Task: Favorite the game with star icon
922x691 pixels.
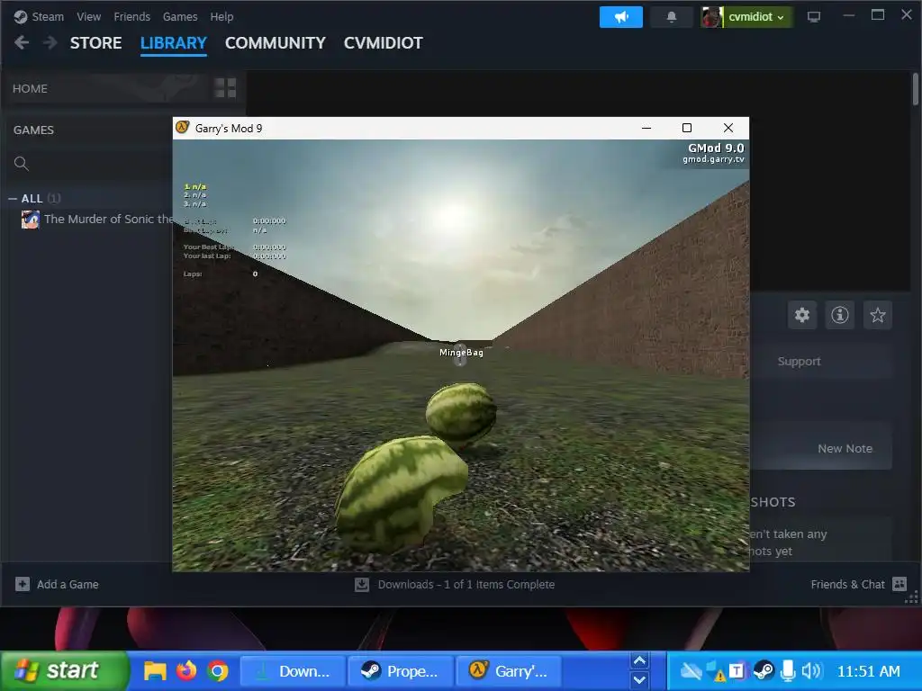Action: click(877, 315)
